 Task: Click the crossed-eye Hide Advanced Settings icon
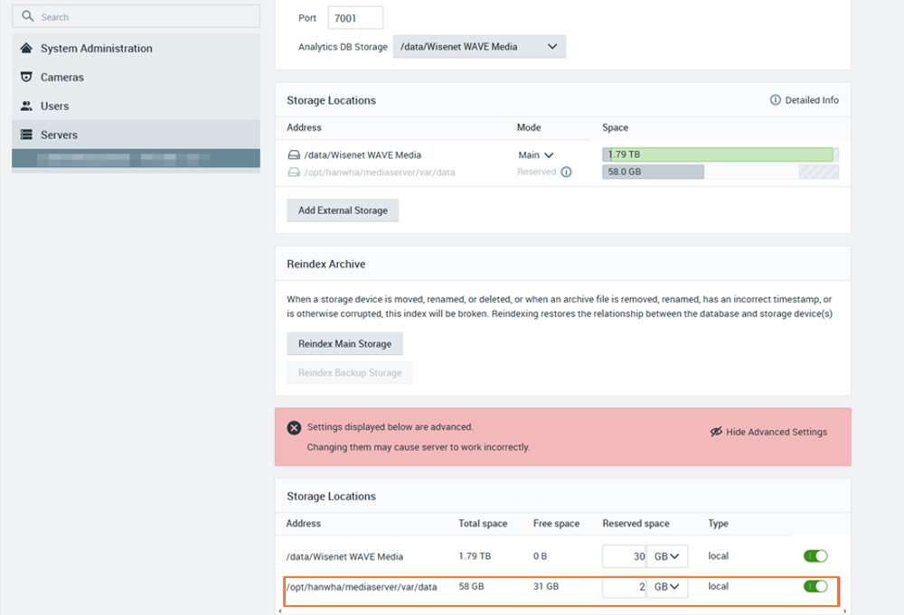point(716,432)
